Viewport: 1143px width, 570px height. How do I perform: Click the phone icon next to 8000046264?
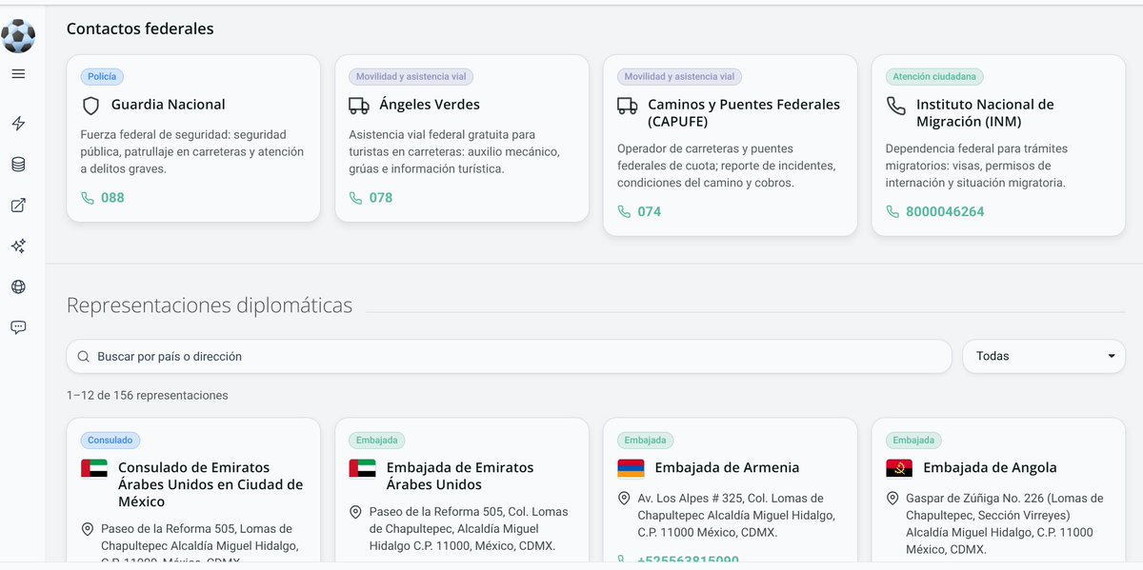(893, 211)
